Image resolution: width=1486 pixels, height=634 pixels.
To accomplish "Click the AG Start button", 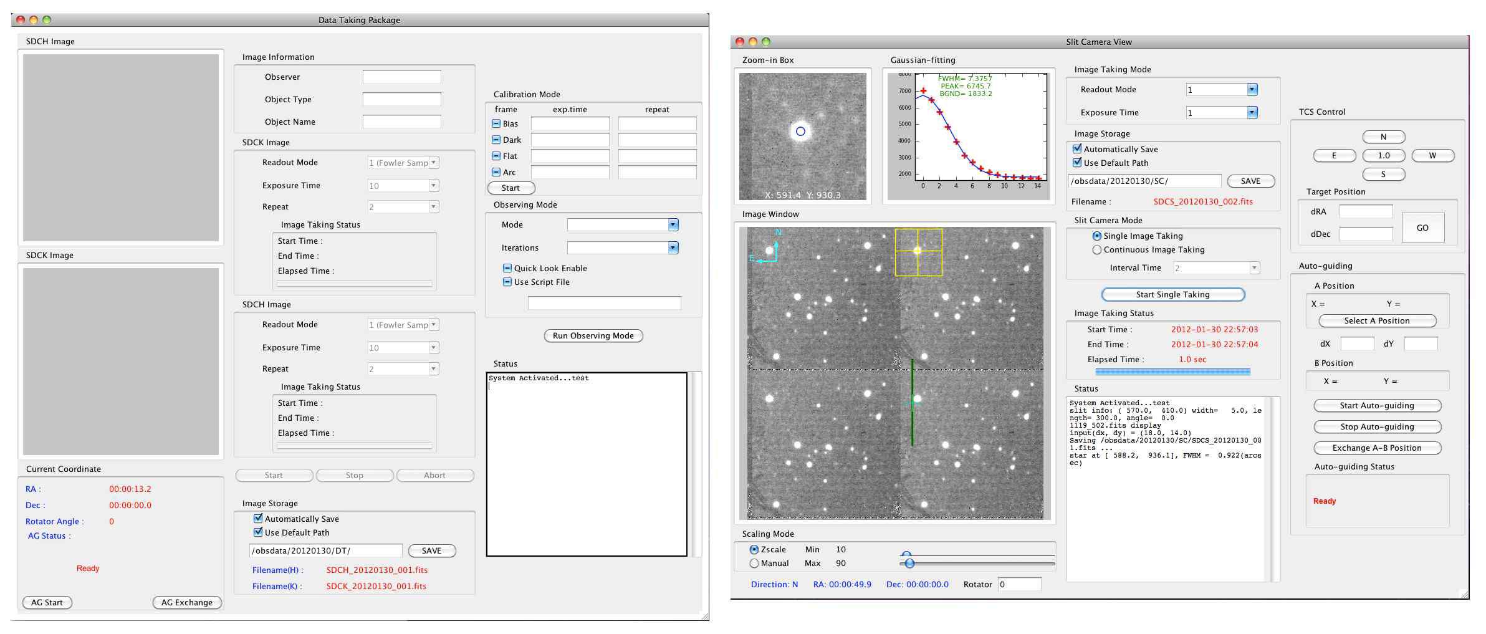I will point(47,602).
